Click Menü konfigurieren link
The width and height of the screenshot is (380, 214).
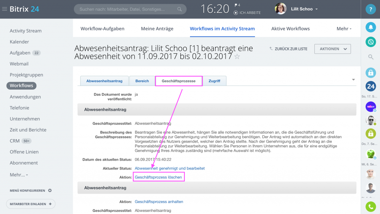(x=27, y=191)
